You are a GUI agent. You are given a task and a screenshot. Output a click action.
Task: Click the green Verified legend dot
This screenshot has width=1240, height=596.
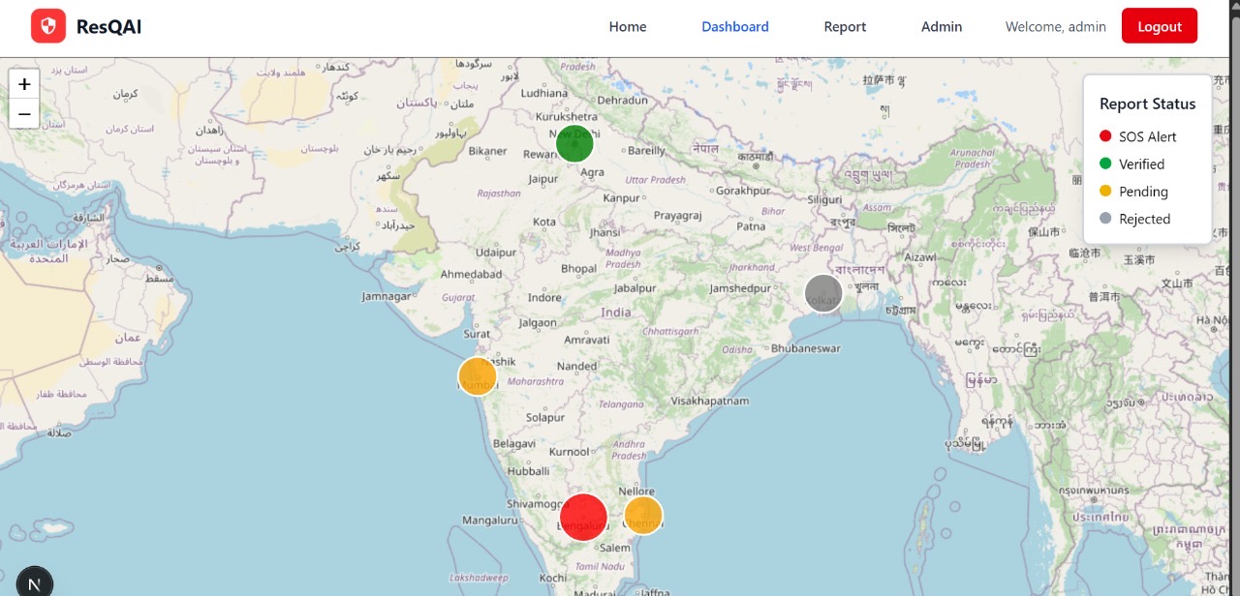(1105, 164)
